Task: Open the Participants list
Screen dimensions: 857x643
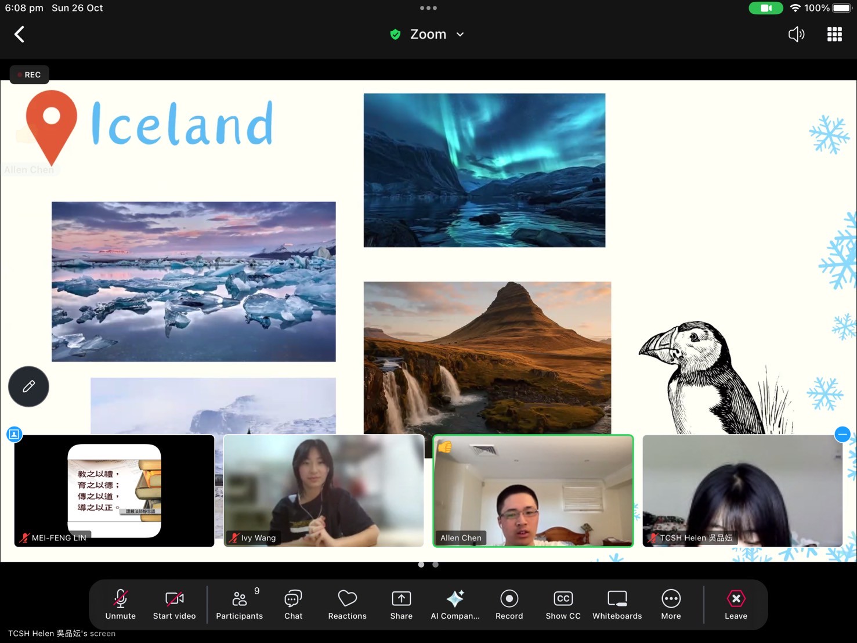Action: click(239, 604)
